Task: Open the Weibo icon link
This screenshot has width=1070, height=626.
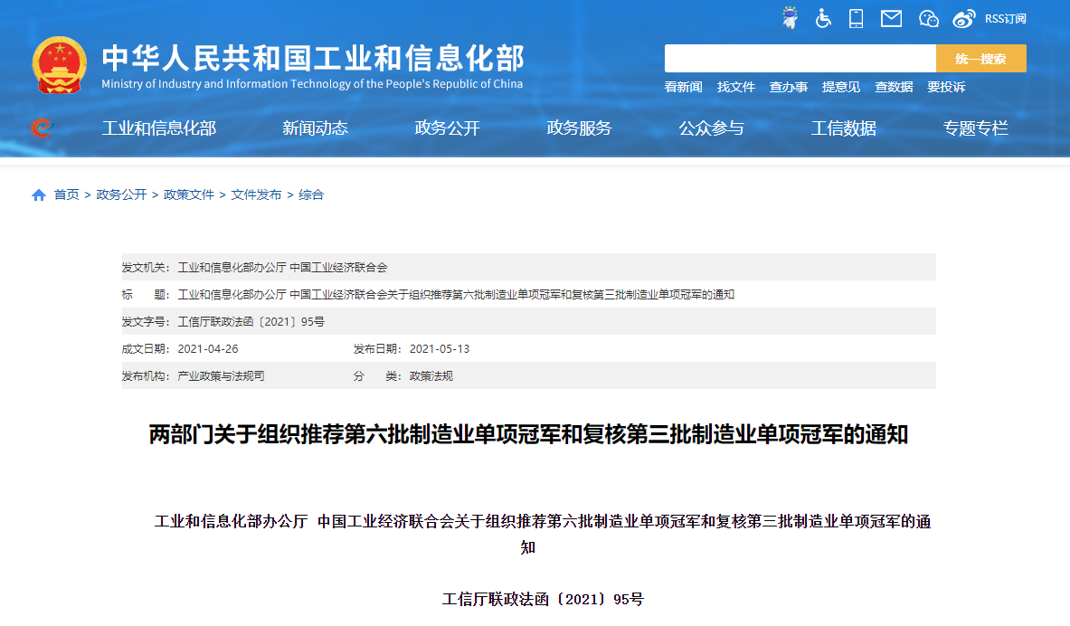Action: tap(964, 18)
